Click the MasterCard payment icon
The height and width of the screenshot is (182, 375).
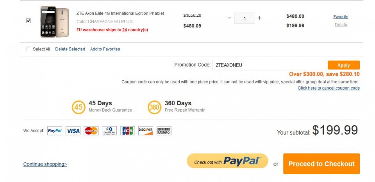91,131
